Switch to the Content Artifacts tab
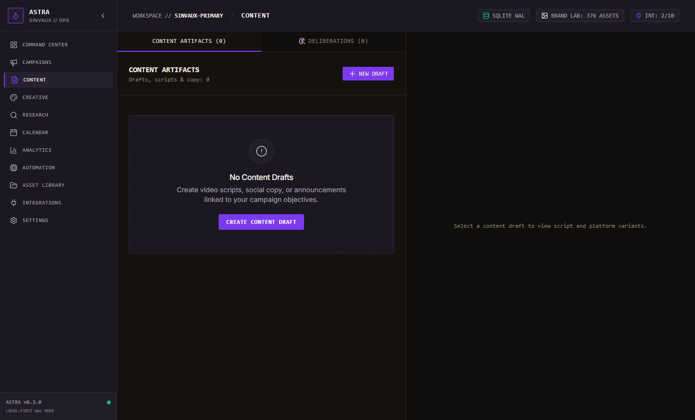This screenshot has height=420, width=695. point(189,41)
